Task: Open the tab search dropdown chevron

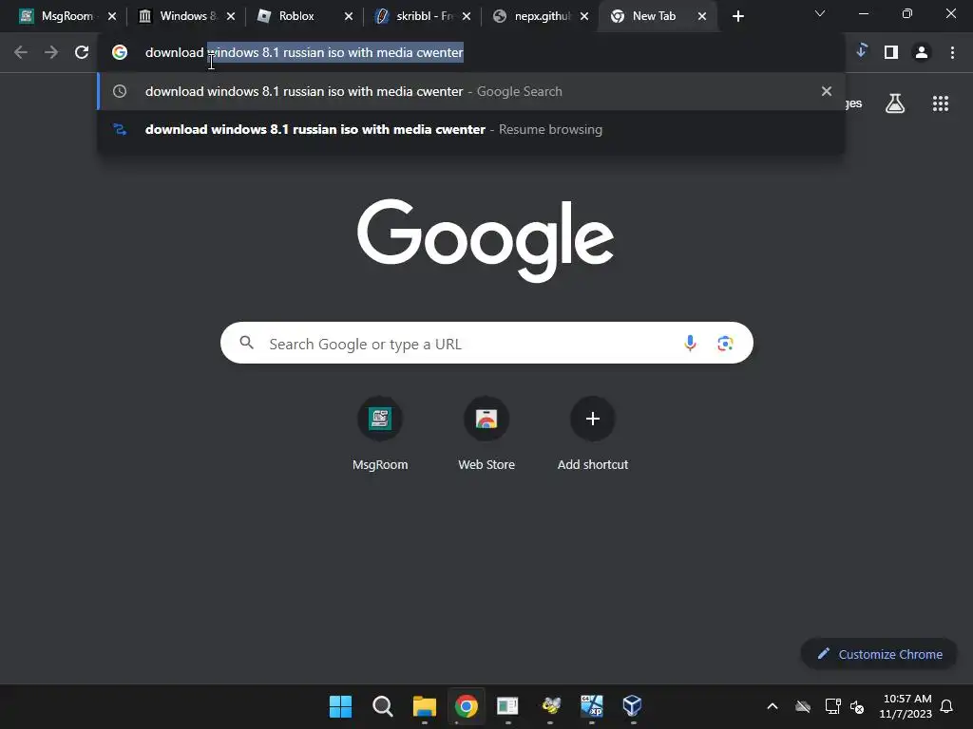Action: pyautogui.click(x=820, y=13)
